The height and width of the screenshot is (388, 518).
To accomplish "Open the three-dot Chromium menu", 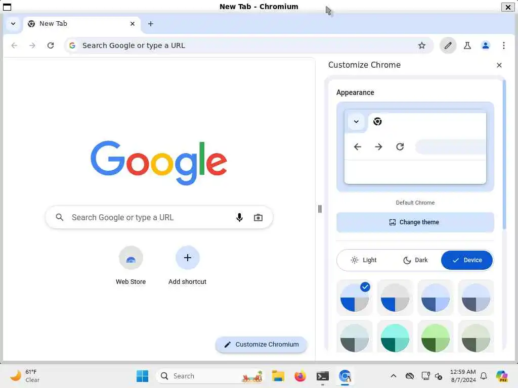I will 503,45.
